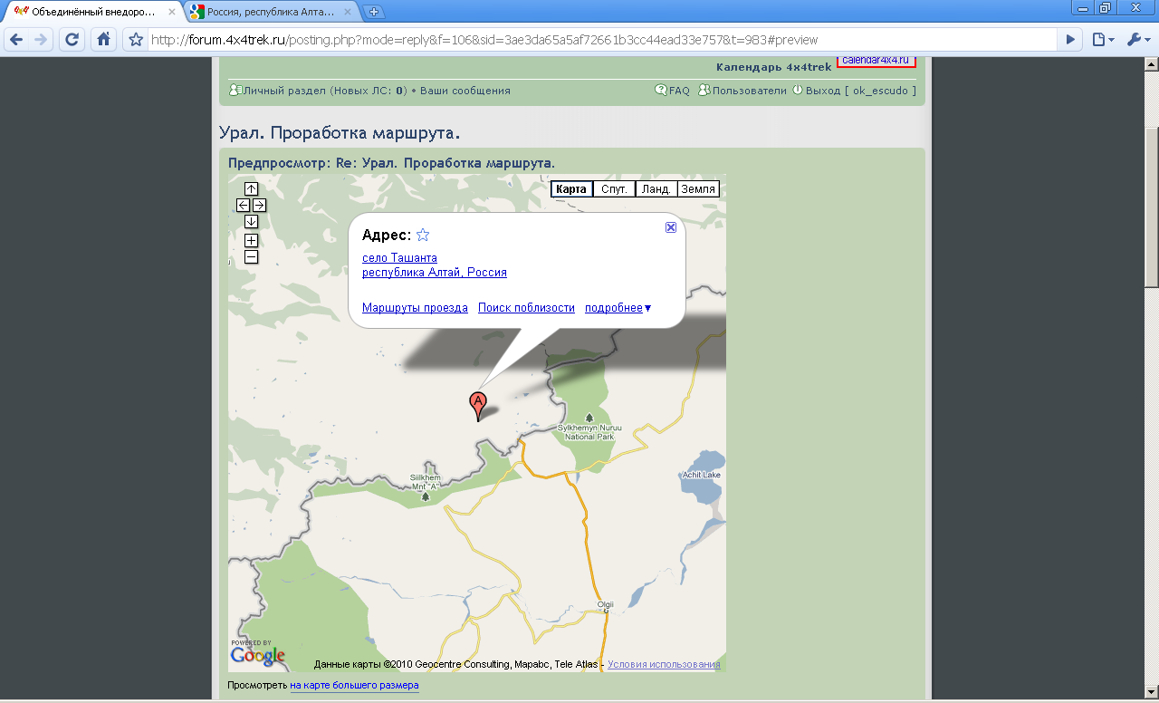Expand the подробнее dropdown in bubble

click(x=618, y=308)
